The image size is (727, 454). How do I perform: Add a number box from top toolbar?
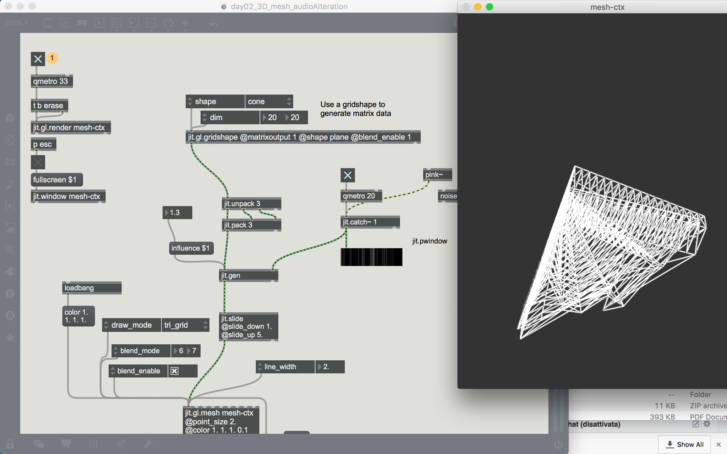point(134,23)
